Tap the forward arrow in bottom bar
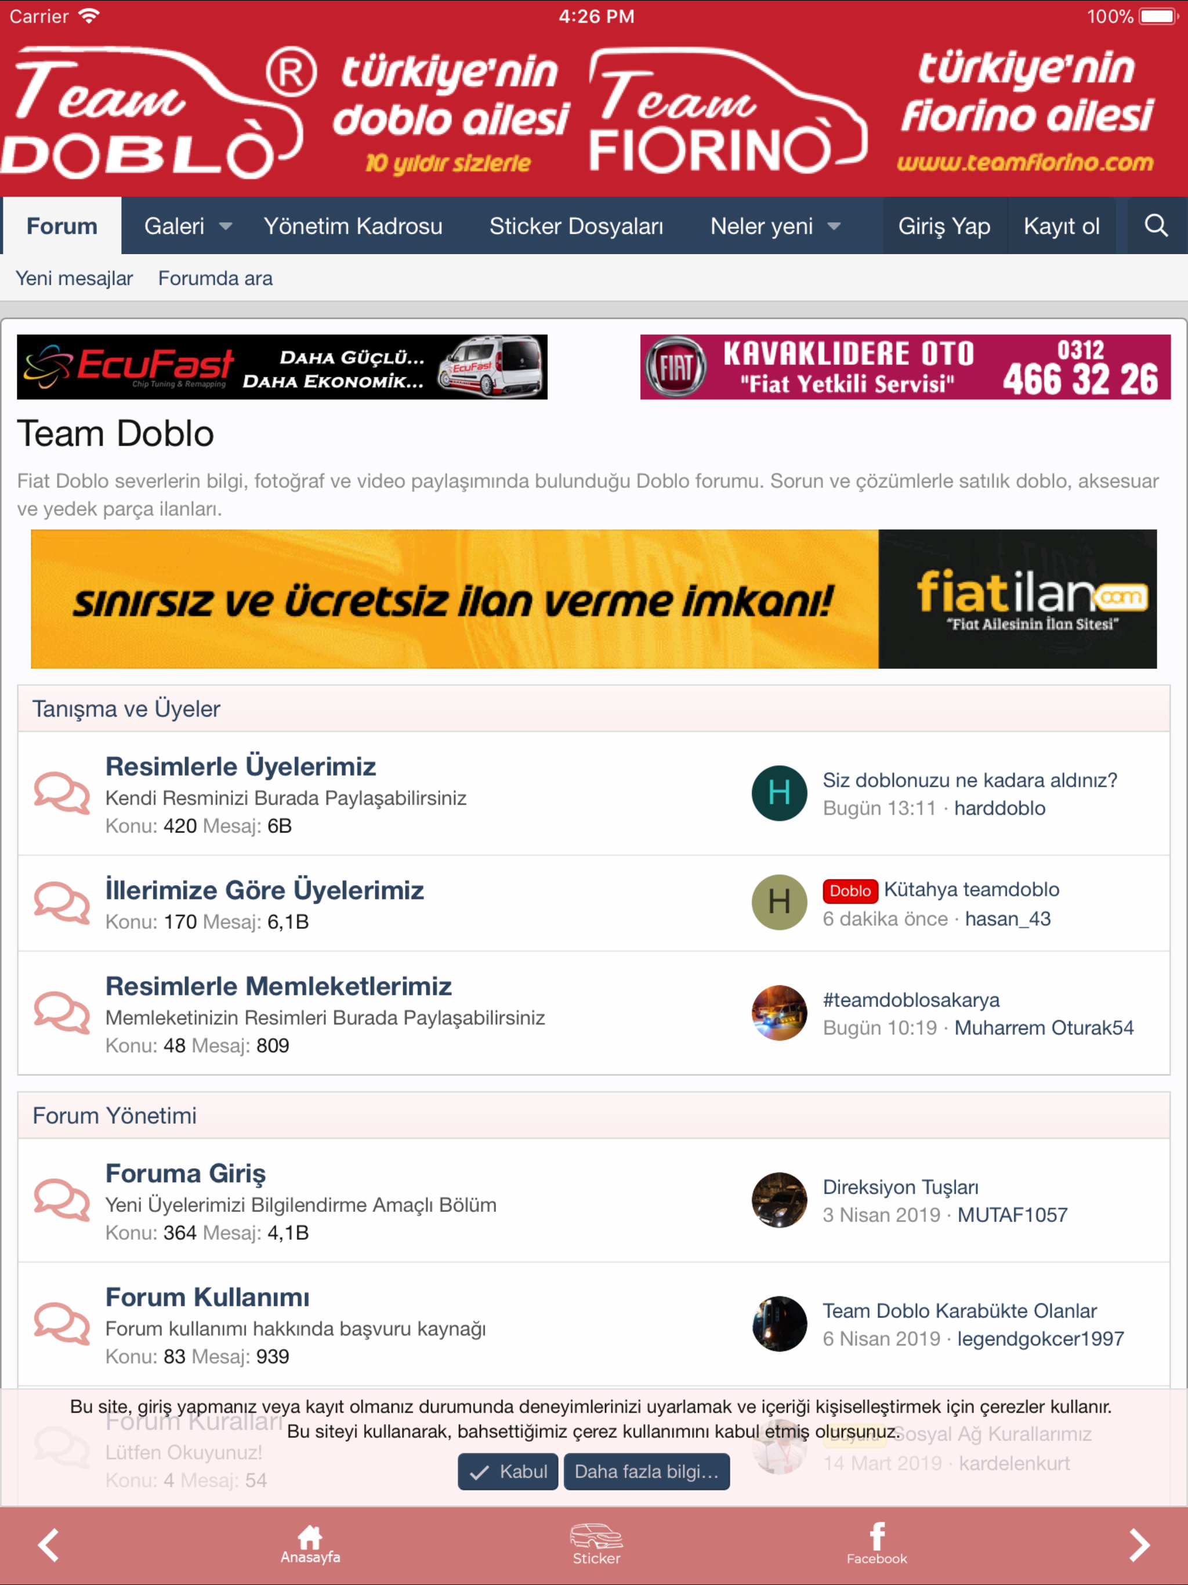This screenshot has width=1188, height=1585. coord(1139,1544)
